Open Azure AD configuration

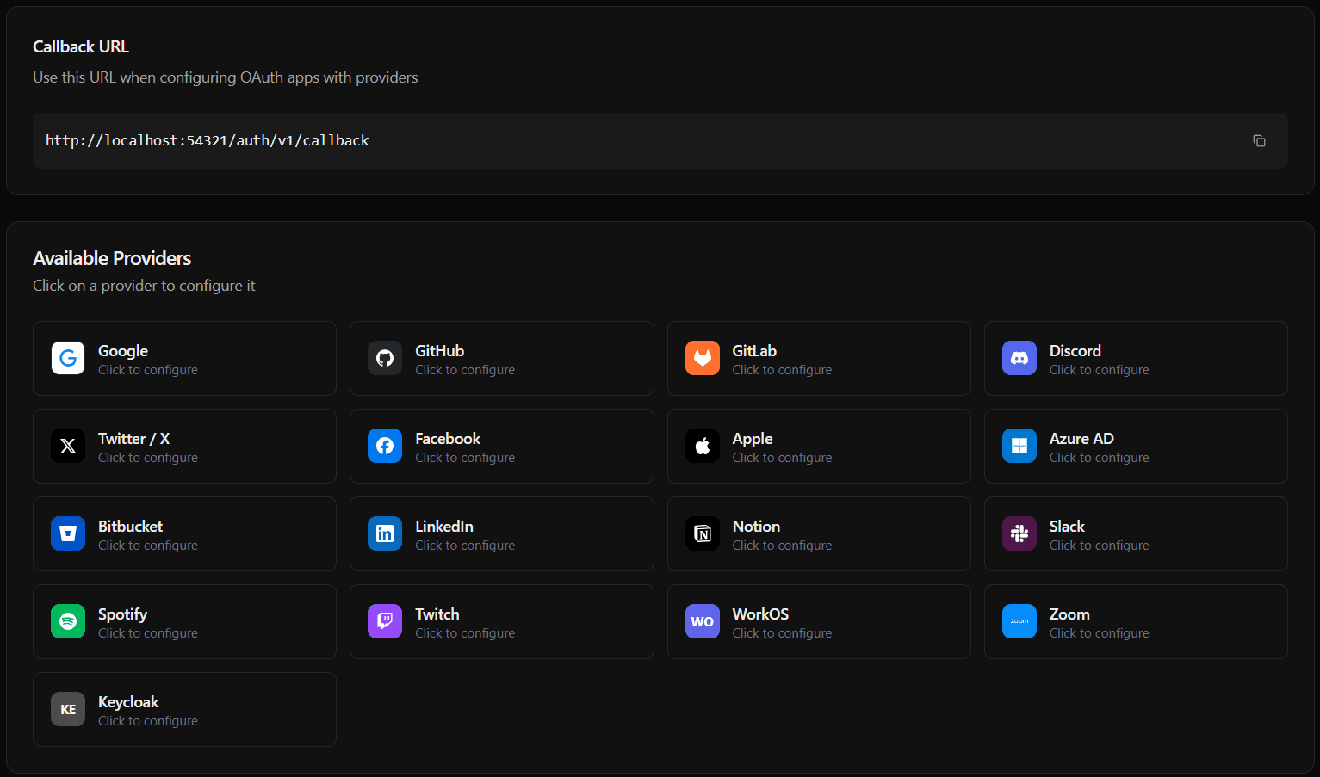[x=1135, y=446]
